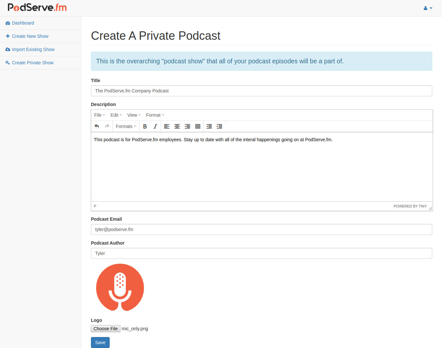Go to Dashboard

click(40, 23)
